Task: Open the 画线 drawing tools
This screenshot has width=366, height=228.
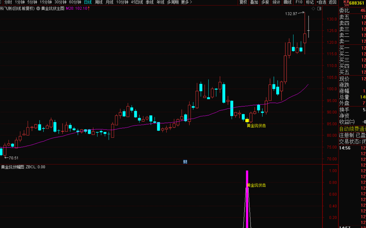Action: tap(287, 2)
